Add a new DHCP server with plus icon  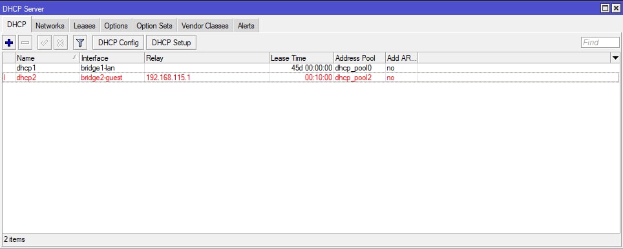9,43
